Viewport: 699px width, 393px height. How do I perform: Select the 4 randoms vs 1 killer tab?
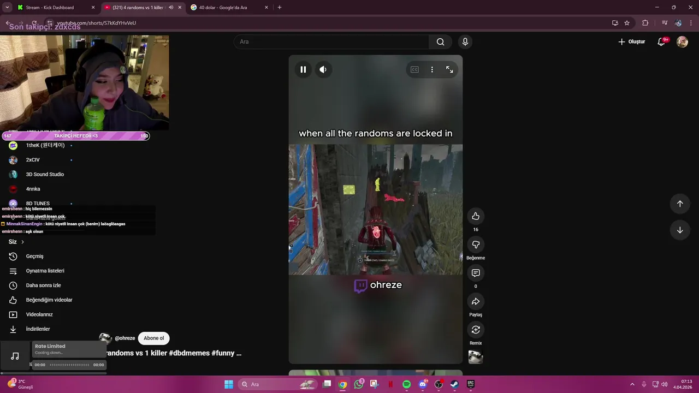pos(137,8)
